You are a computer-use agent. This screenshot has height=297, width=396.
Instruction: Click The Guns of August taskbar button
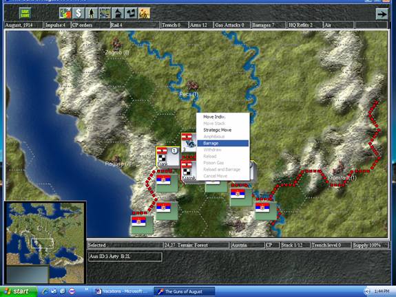pyautogui.click(x=185, y=291)
